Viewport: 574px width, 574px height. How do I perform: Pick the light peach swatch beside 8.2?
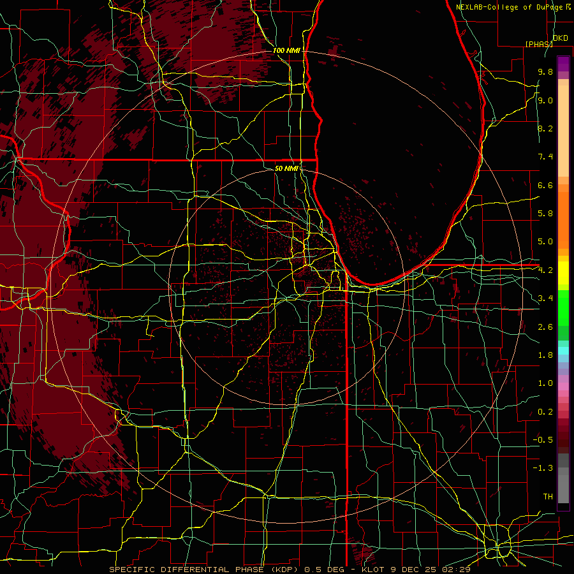(563, 128)
